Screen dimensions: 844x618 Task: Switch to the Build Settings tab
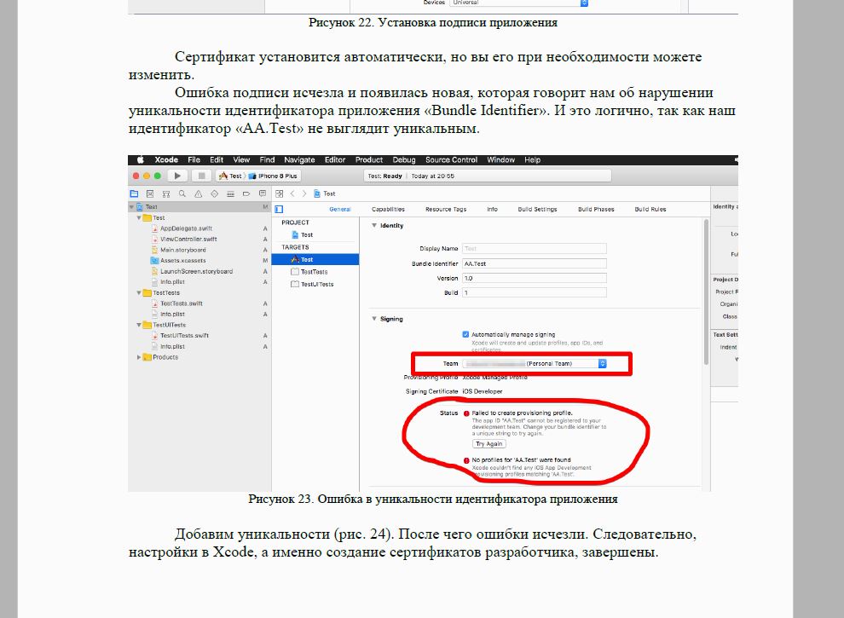pos(537,210)
